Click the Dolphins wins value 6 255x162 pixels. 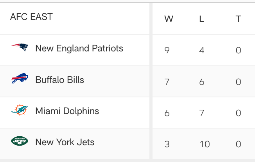pyautogui.click(x=167, y=113)
